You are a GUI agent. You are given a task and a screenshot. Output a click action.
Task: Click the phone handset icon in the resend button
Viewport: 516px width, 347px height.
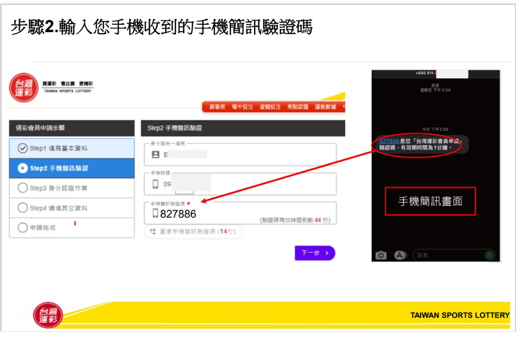pos(153,231)
